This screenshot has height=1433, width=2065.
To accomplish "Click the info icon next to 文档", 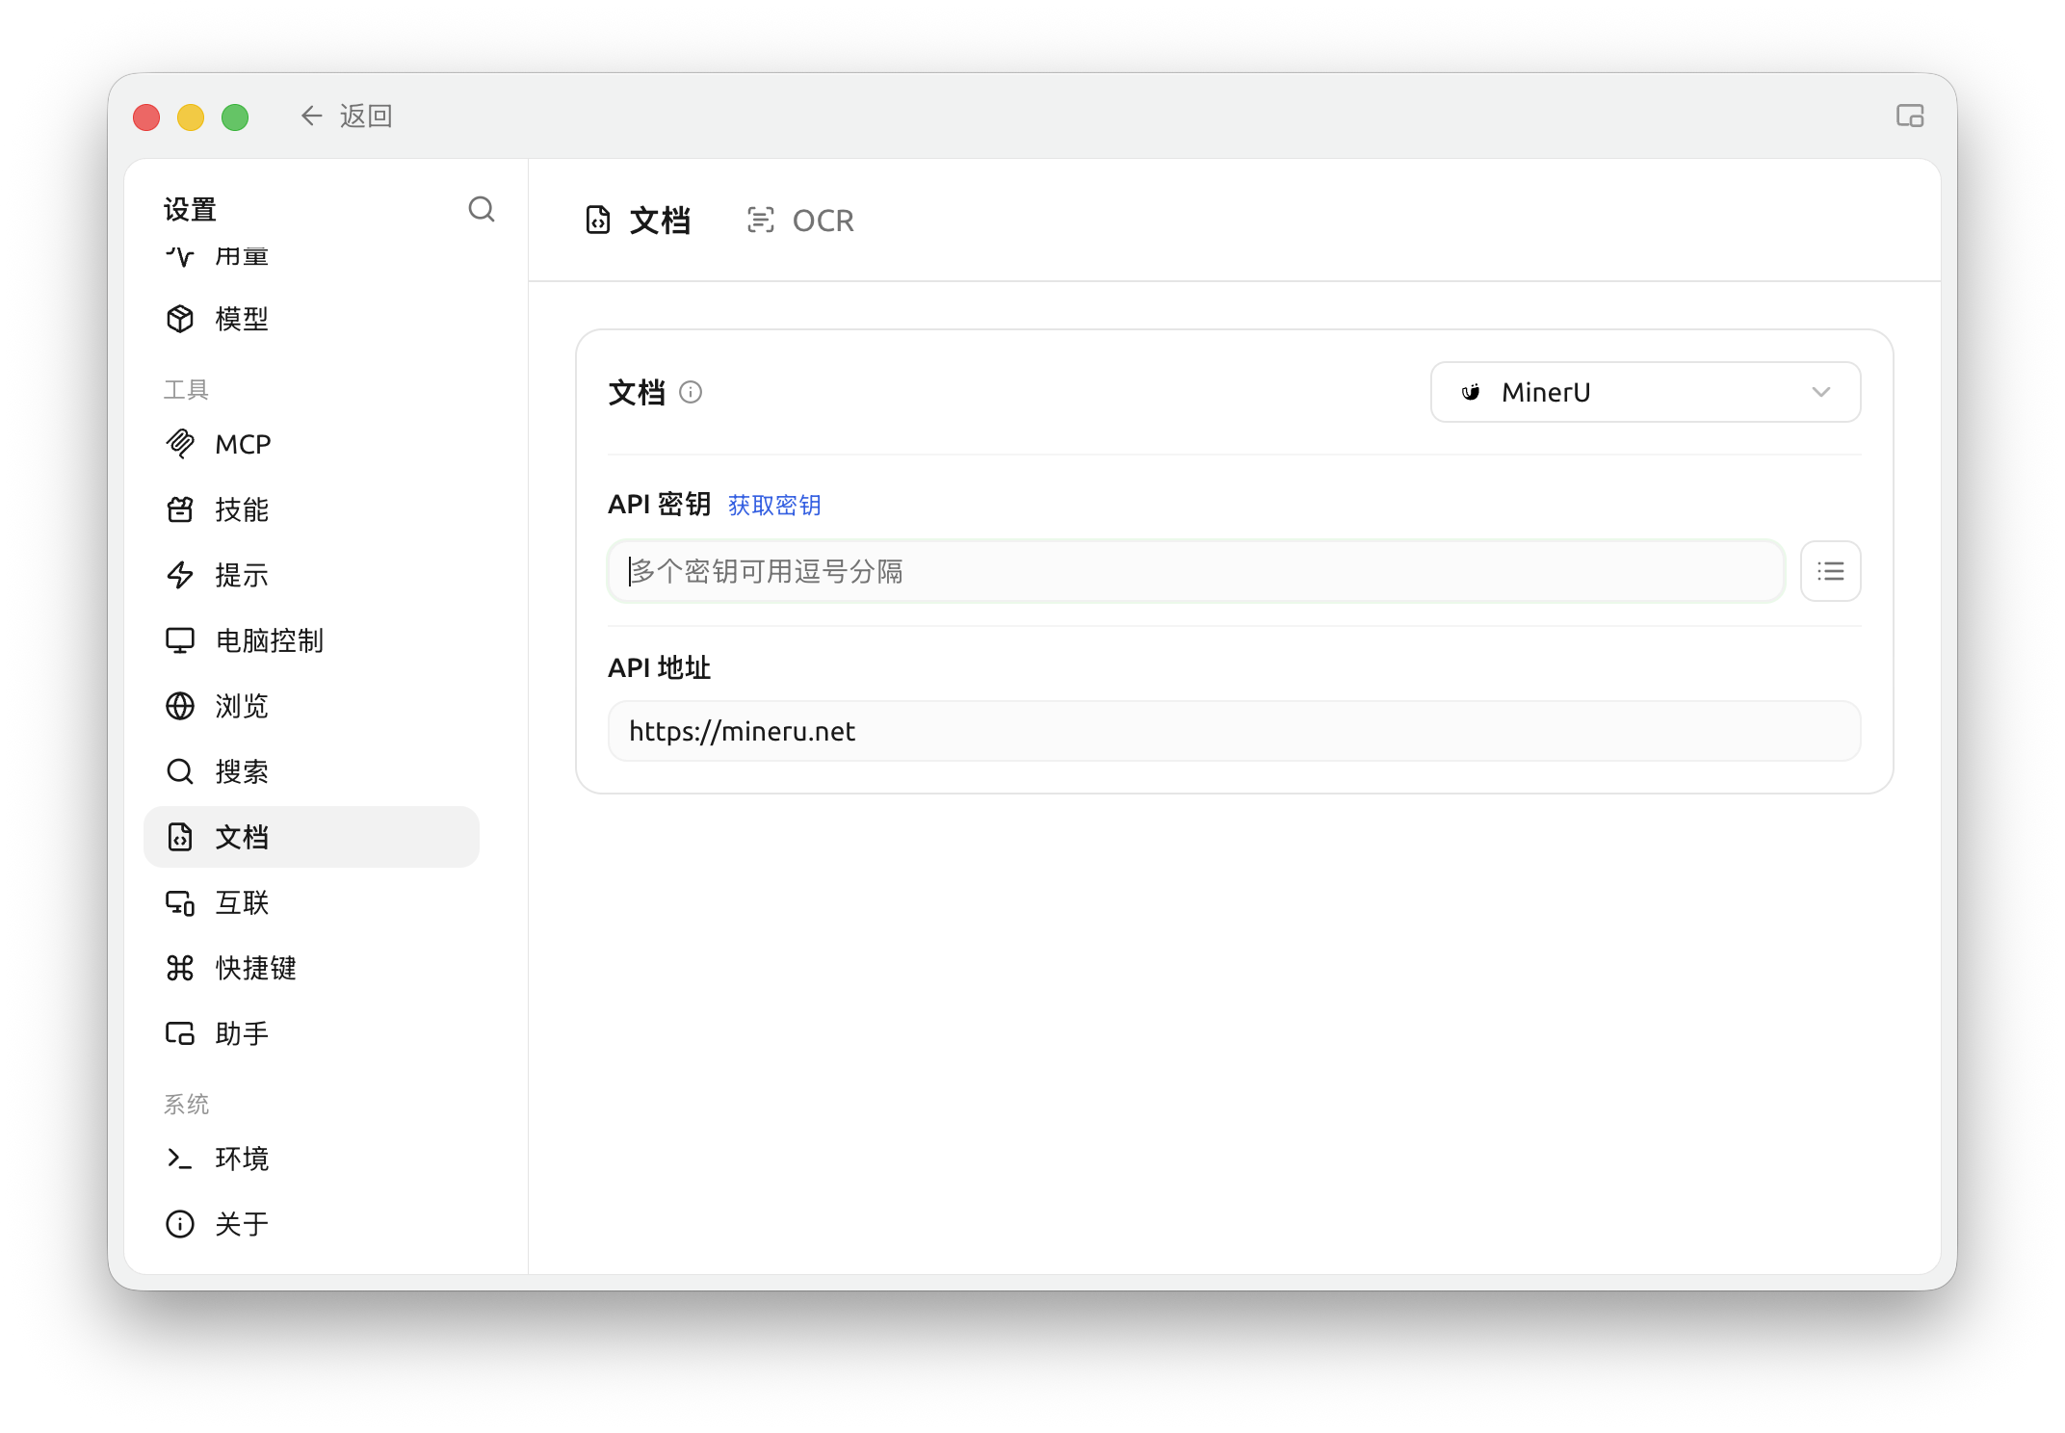I will [691, 392].
